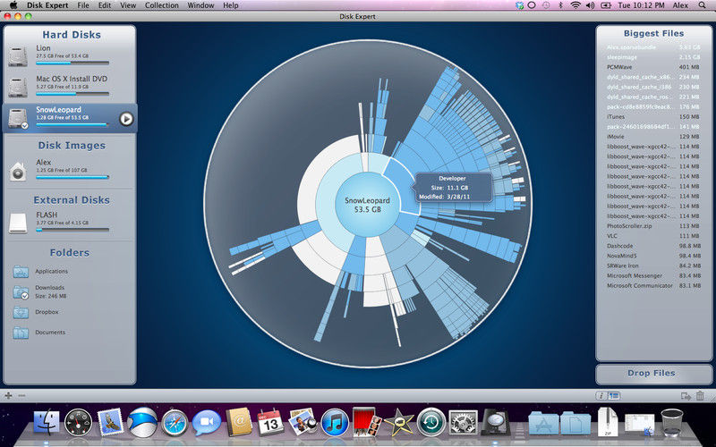Viewport: 716px width, 447px height.
Task: Click the trash delete icon in bottom bar
Action: [700, 396]
